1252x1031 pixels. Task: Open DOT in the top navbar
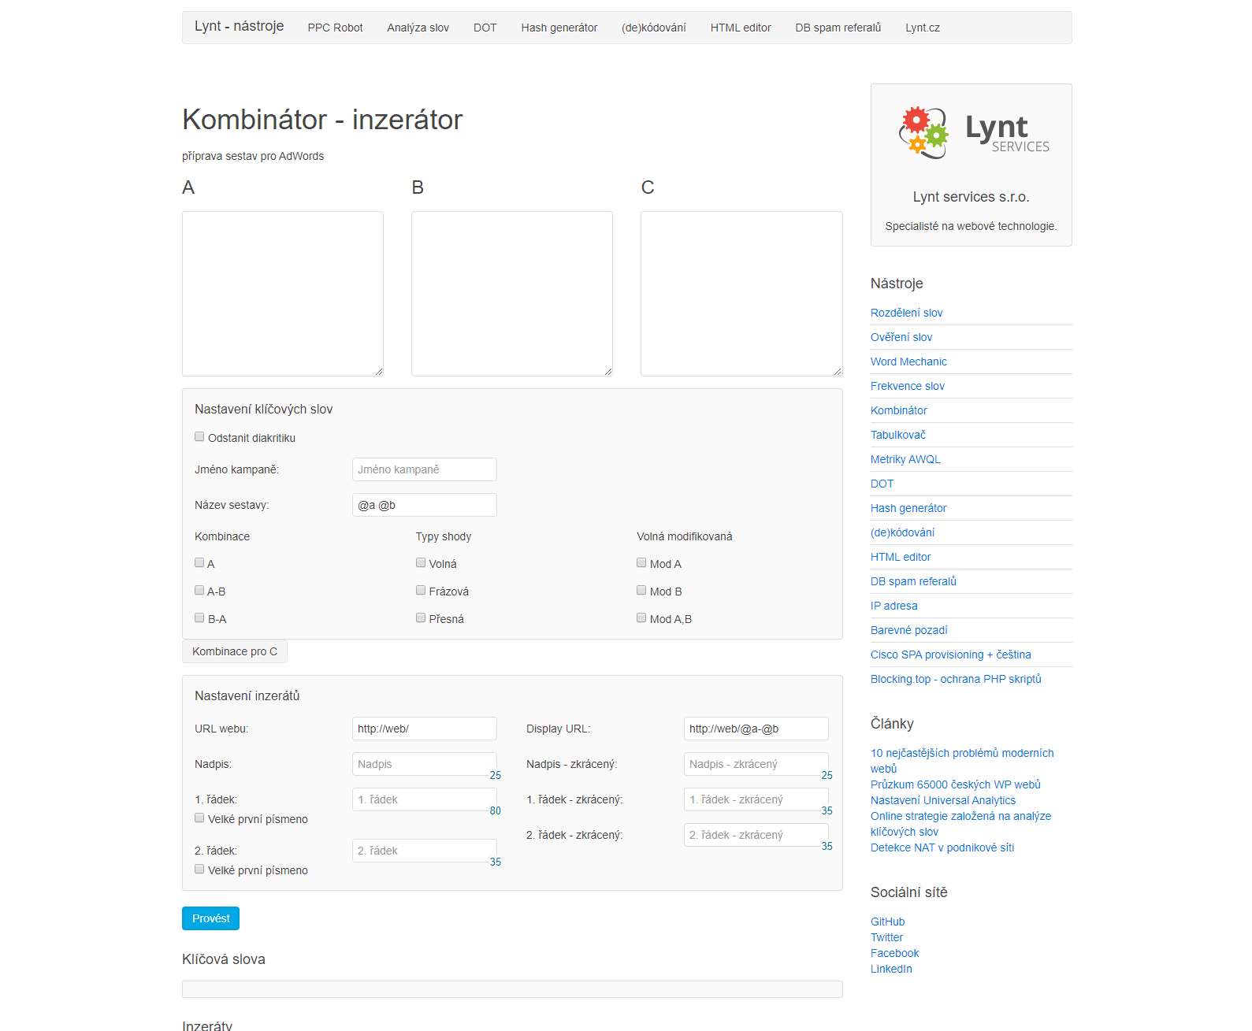coord(485,28)
